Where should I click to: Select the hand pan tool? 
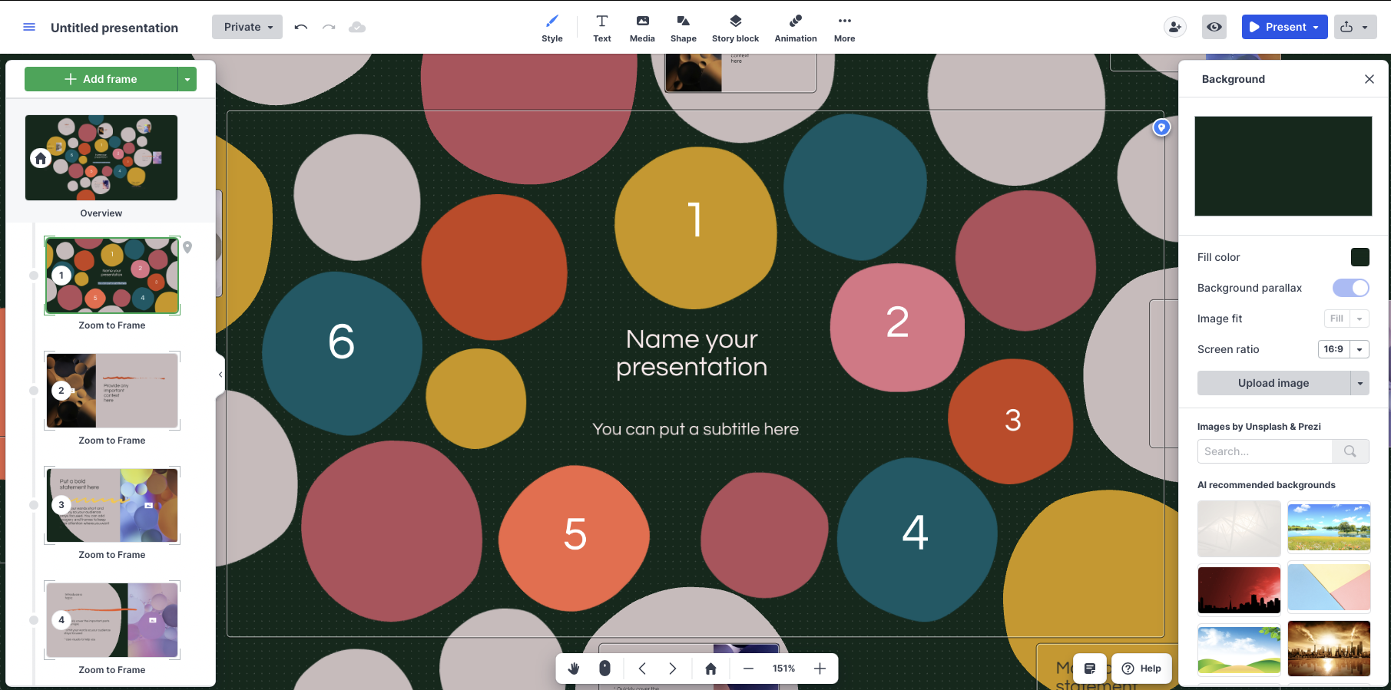(574, 669)
